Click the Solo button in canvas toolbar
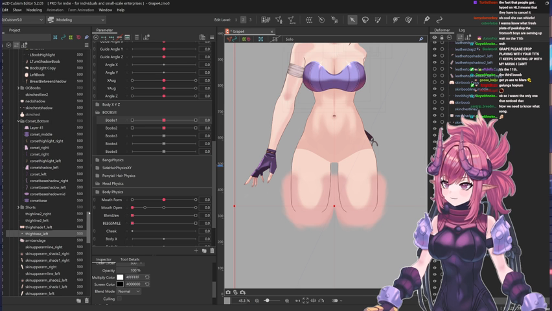The height and width of the screenshot is (311, 552). [290, 39]
